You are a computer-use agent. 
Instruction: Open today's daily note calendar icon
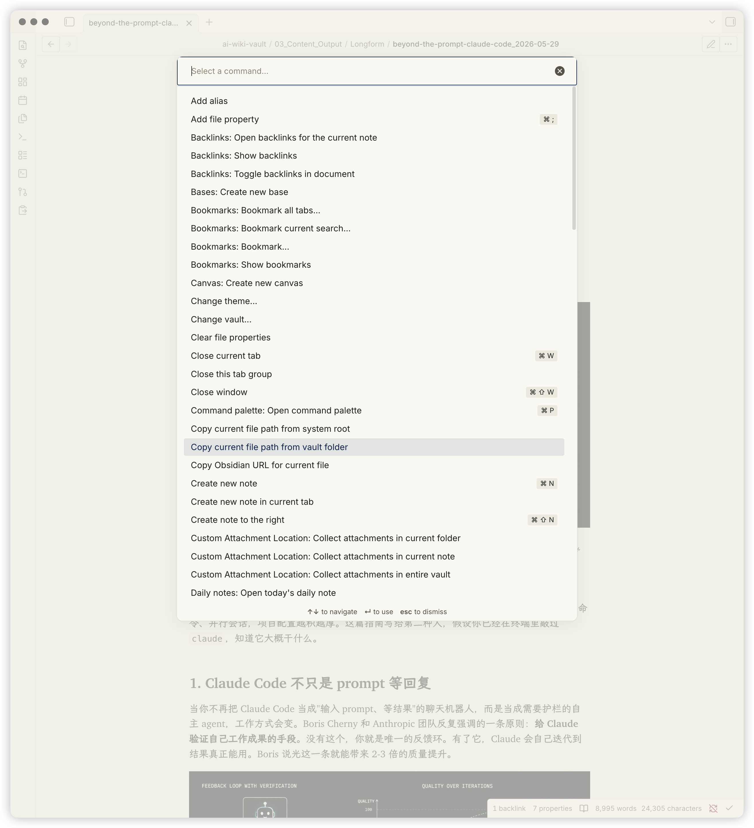(x=23, y=100)
